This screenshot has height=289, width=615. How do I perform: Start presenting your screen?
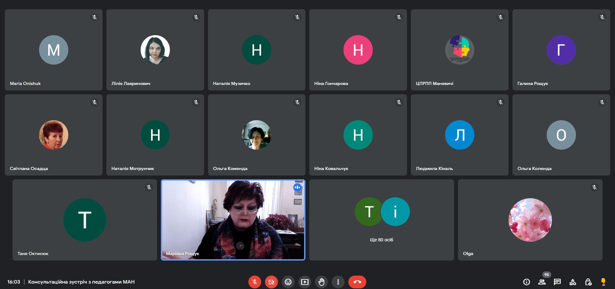click(305, 282)
